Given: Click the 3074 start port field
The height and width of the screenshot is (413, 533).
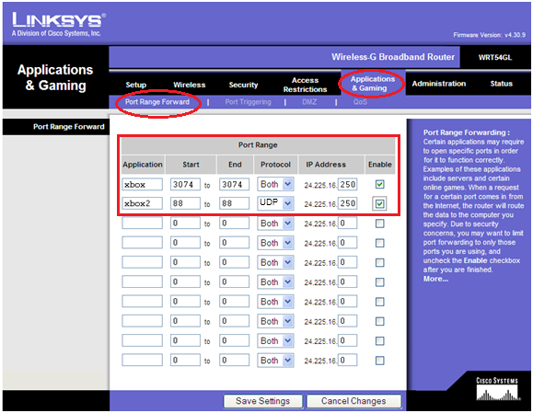Looking at the screenshot, I should 185,184.
